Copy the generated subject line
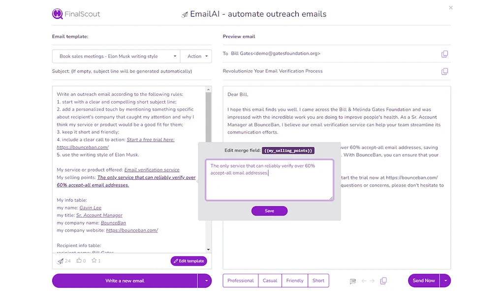The width and height of the screenshot is (504, 301). click(444, 71)
